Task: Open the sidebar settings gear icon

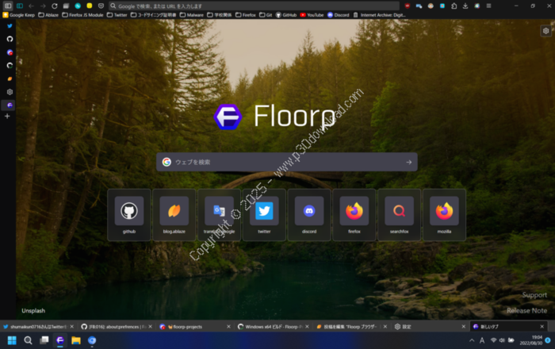Action: point(10,91)
